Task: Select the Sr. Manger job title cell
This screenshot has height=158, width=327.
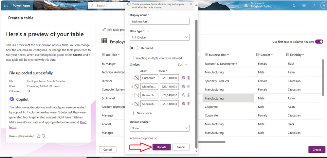Action: click(109, 64)
